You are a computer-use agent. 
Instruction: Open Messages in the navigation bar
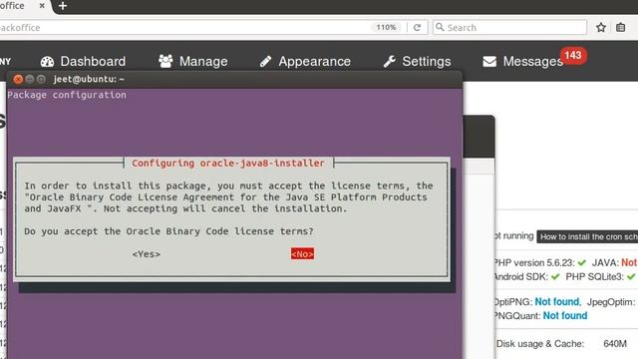coord(522,62)
